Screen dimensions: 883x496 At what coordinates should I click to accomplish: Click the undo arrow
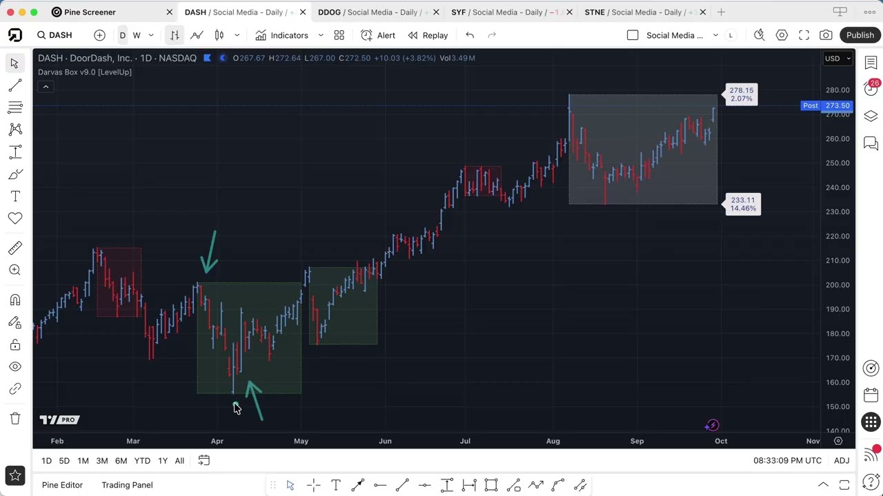pyautogui.click(x=470, y=35)
